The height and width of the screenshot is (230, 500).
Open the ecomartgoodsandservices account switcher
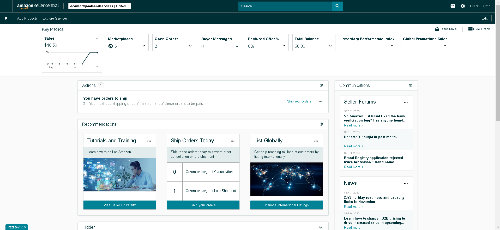(x=100, y=6)
